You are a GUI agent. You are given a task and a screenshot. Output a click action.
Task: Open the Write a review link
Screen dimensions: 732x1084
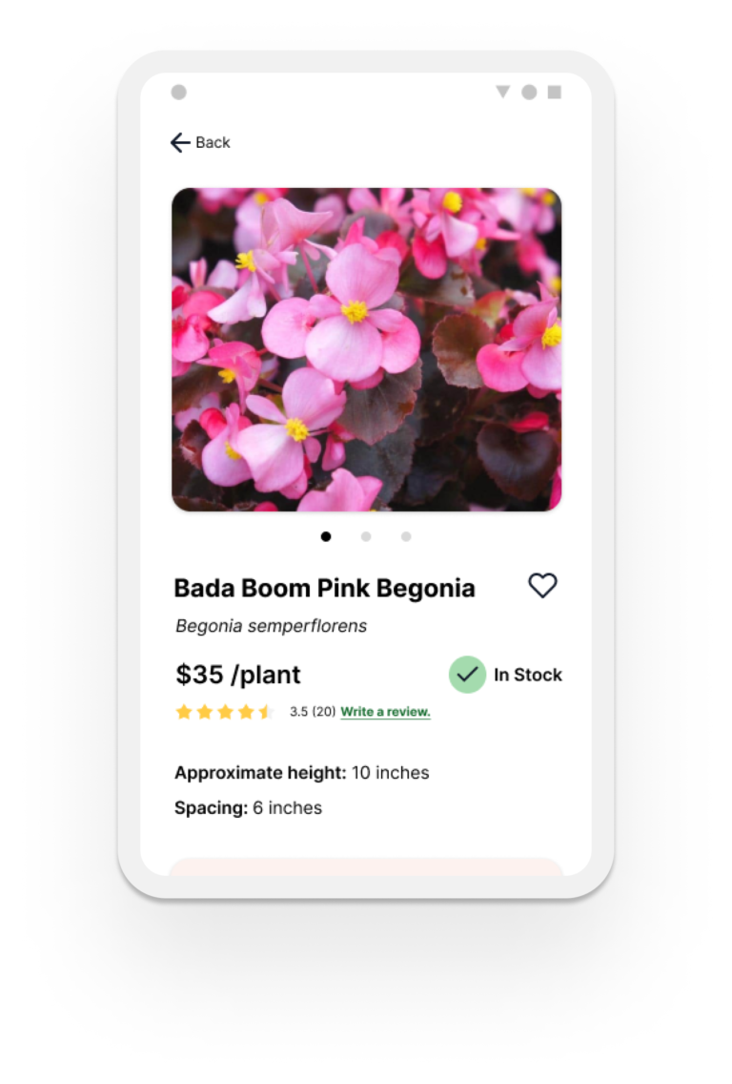tap(385, 712)
